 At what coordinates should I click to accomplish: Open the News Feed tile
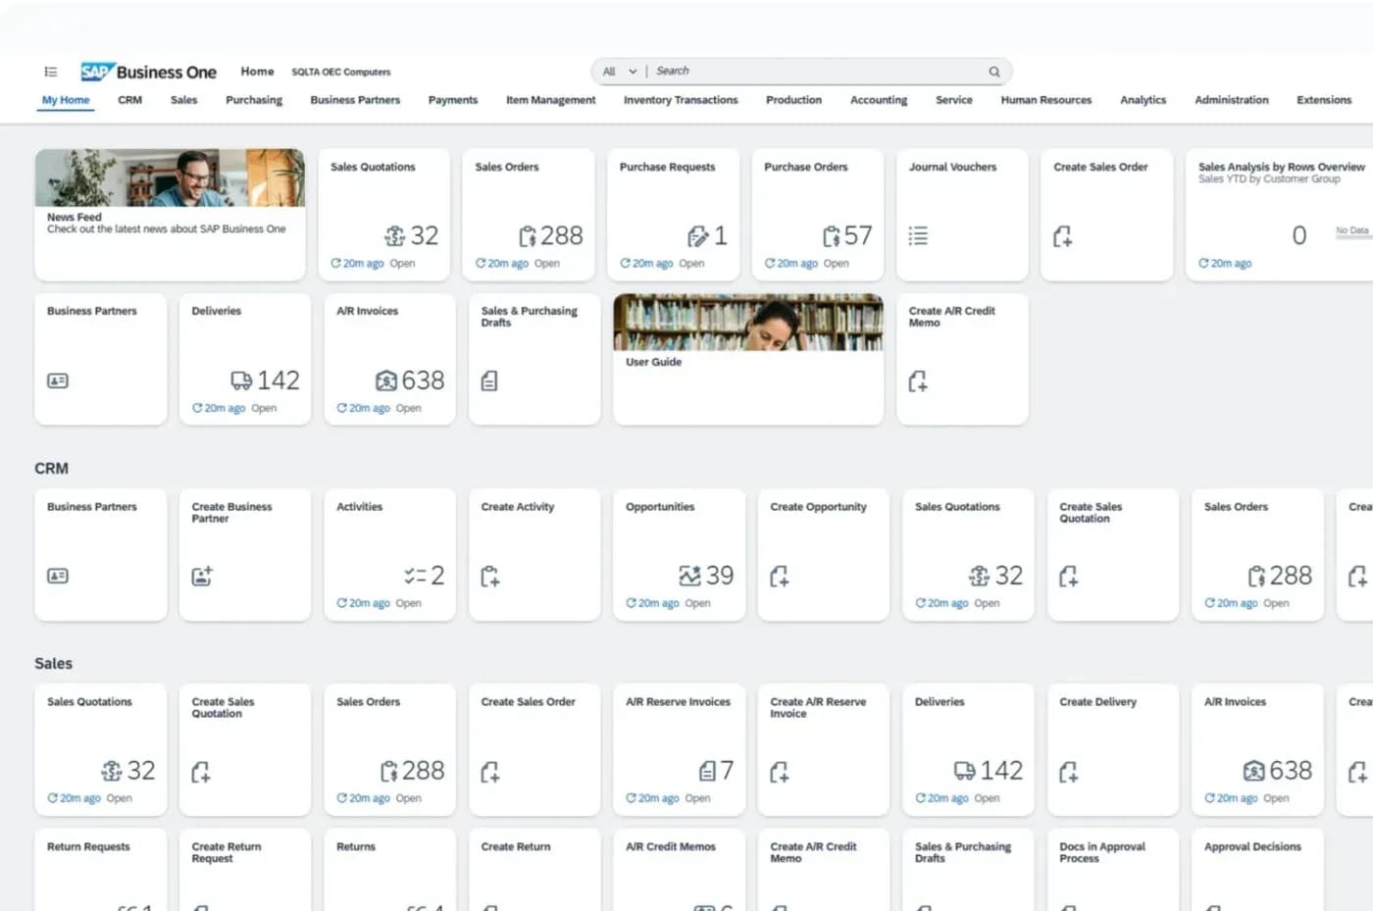click(x=170, y=215)
